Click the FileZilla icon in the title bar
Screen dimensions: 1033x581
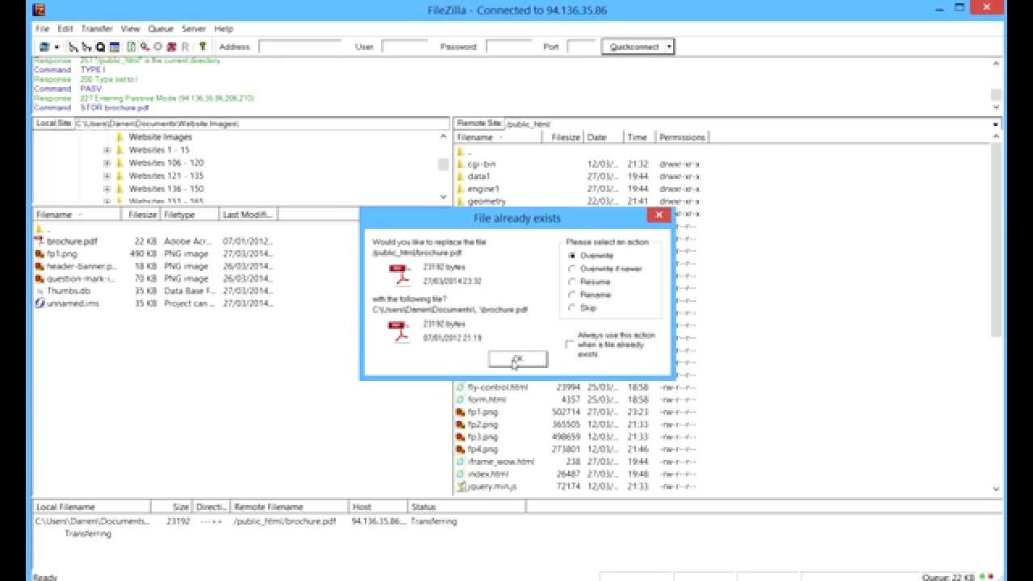[39, 10]
